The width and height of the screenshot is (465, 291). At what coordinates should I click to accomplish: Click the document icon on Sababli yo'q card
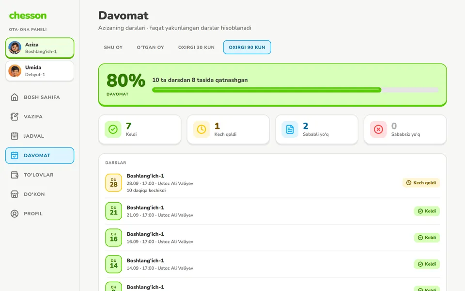click(290, 129)
